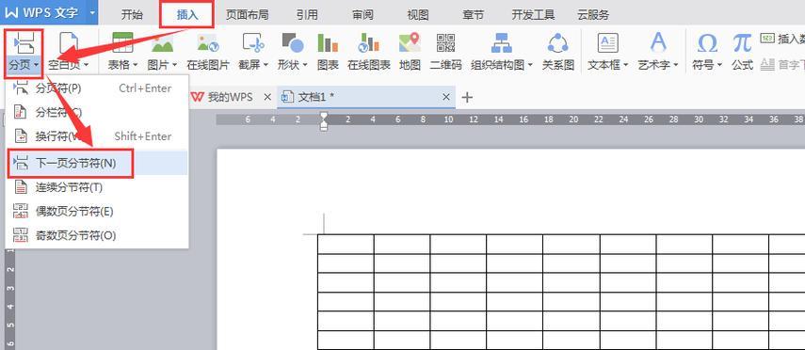Click the indent marker on the ruler
This screenshot has height=350, width=805.
pos(324,121)
